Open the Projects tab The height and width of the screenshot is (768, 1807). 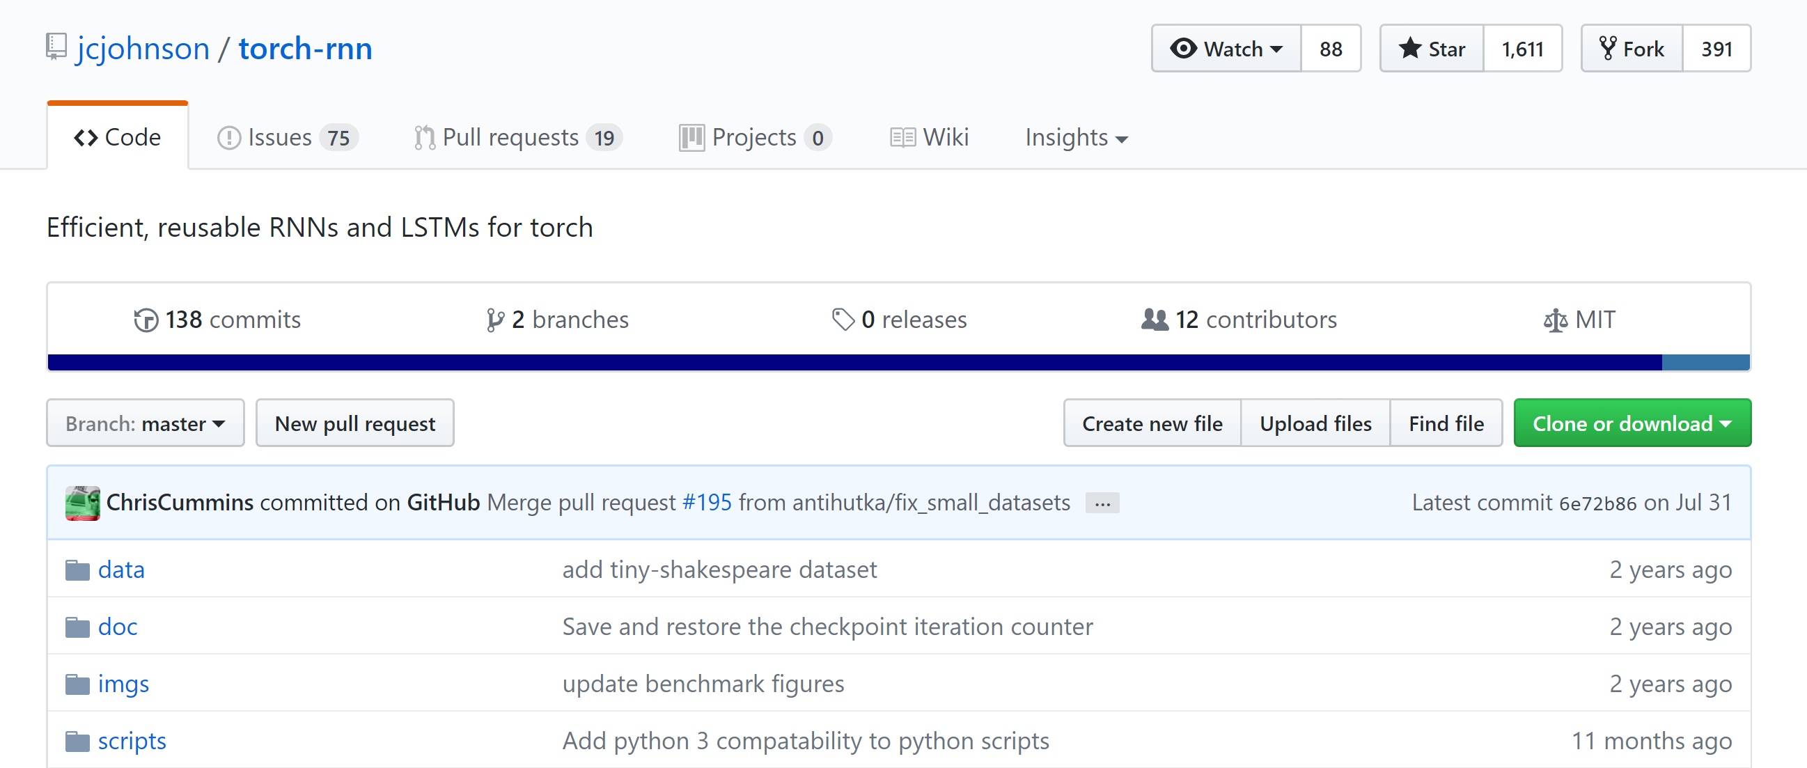[x=756, y=137]
